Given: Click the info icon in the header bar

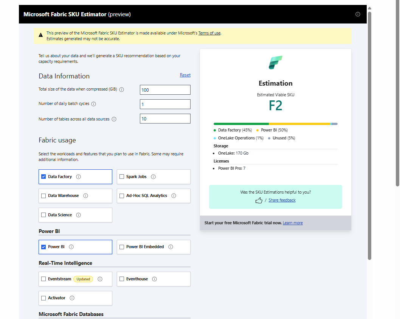Looking at the screenshot, I should pos(358,14).
